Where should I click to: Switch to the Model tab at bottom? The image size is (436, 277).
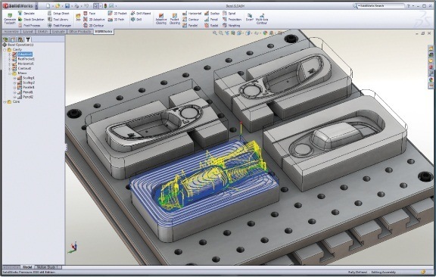tap(27, 267)
